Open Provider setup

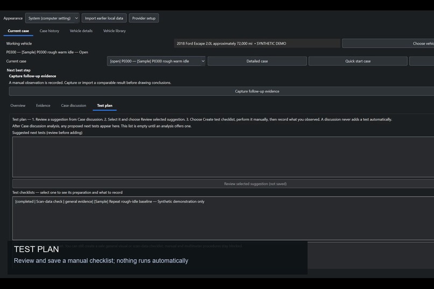coord(144,18)
